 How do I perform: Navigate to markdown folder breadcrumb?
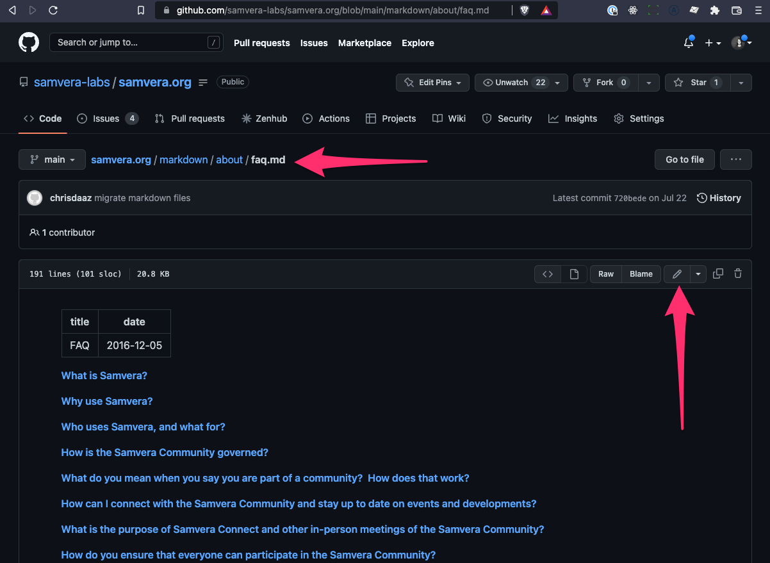coord(184,159)
